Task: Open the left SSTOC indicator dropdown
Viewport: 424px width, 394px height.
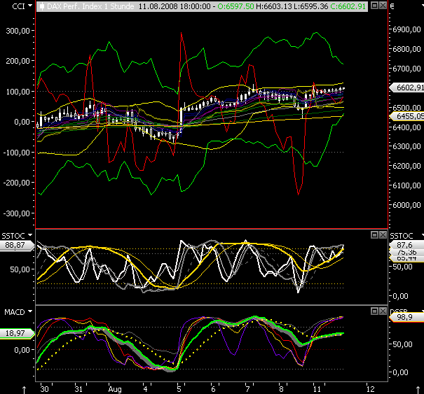Action: [30, 235]
